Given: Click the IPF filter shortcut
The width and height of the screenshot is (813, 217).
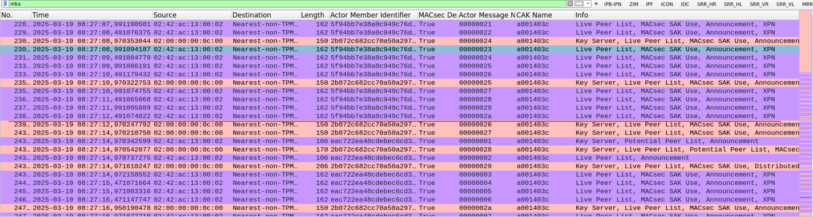Looking at the screenshot, I should (x=649, y=4).
